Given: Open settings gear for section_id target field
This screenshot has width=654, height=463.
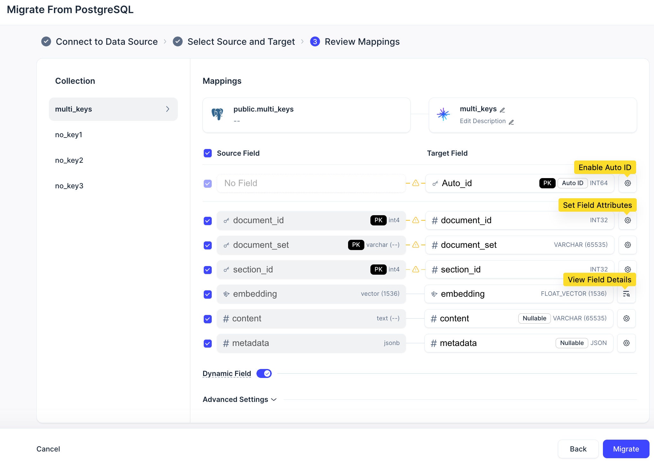Looking at the screenshot, I should click(627, 269).
